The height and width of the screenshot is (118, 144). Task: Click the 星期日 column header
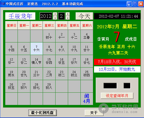11,25
